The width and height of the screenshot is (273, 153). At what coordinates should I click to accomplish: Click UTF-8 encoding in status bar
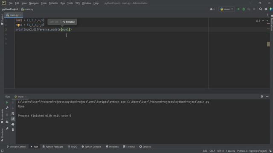click(221, 151)
